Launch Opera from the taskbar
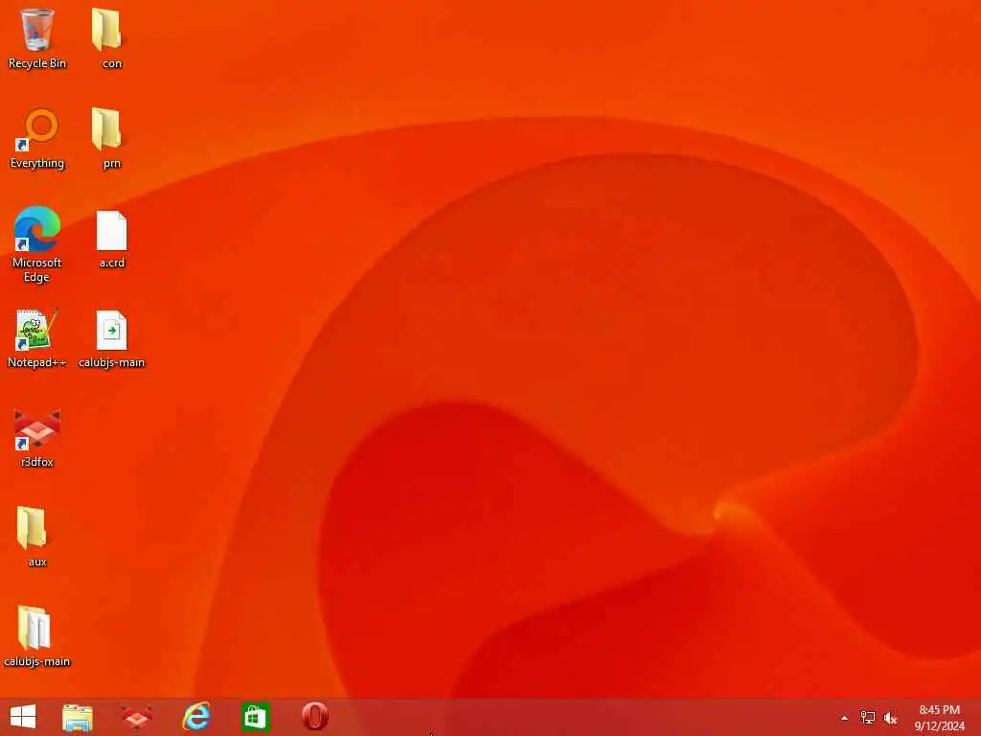 click(315, 717)
